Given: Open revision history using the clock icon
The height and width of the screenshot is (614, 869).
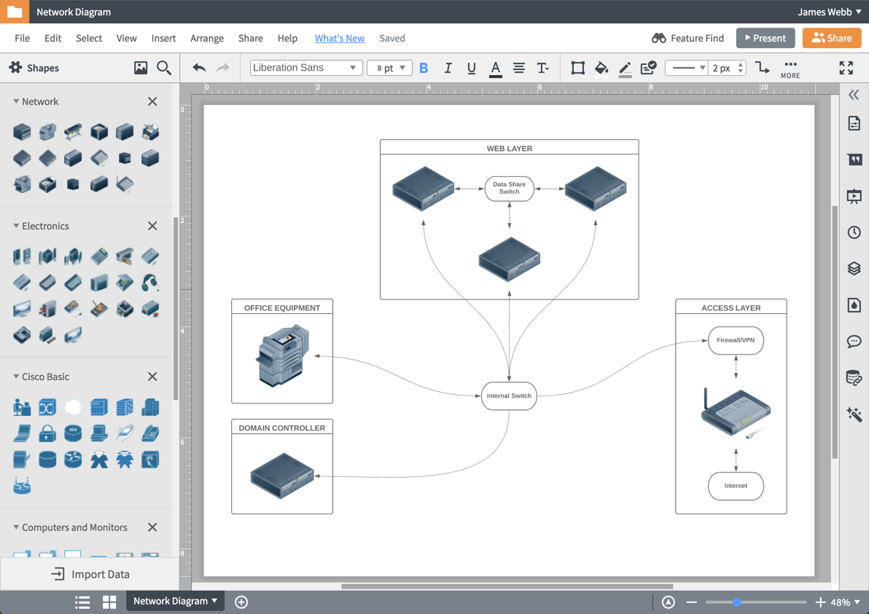Looking at the screenshot, I should click(854, 232).
